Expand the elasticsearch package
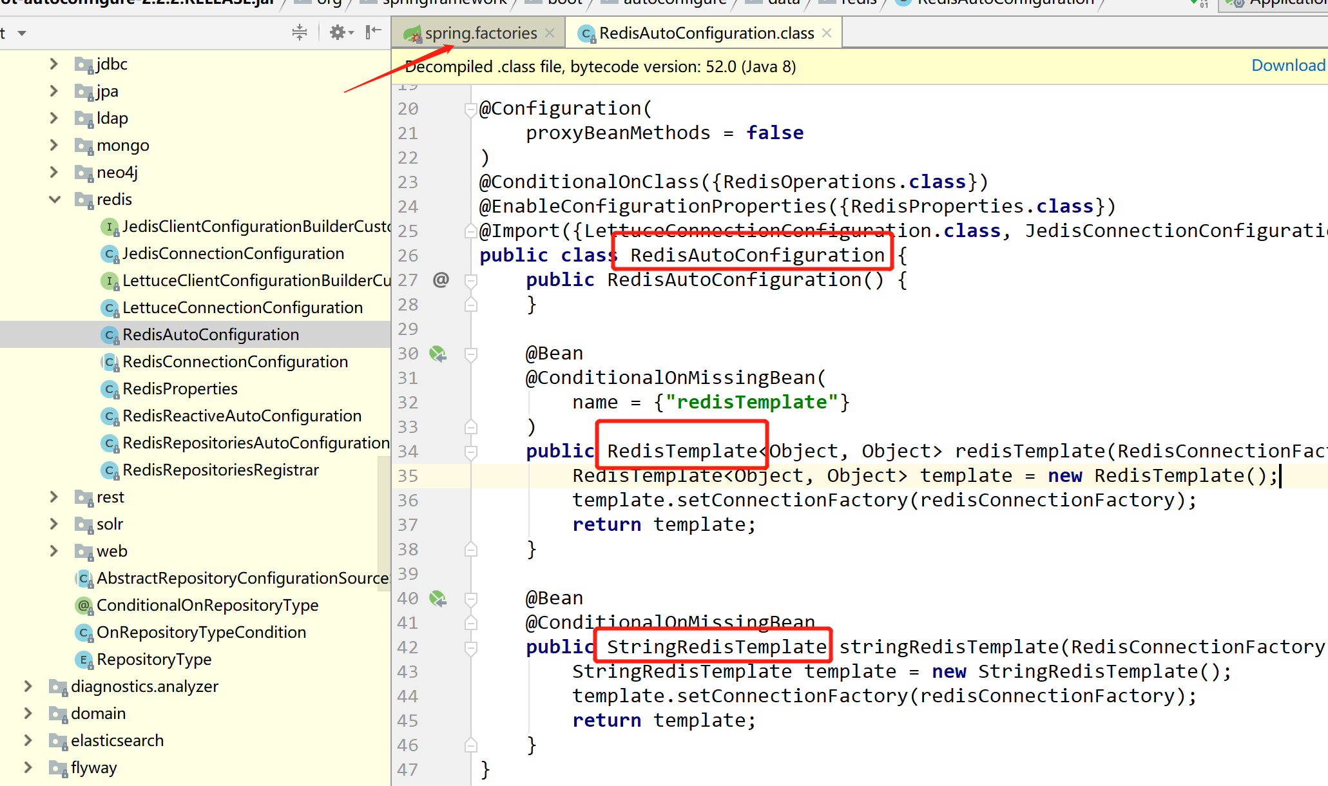This screenshot has width=1328, height=786. click(28, 740)
